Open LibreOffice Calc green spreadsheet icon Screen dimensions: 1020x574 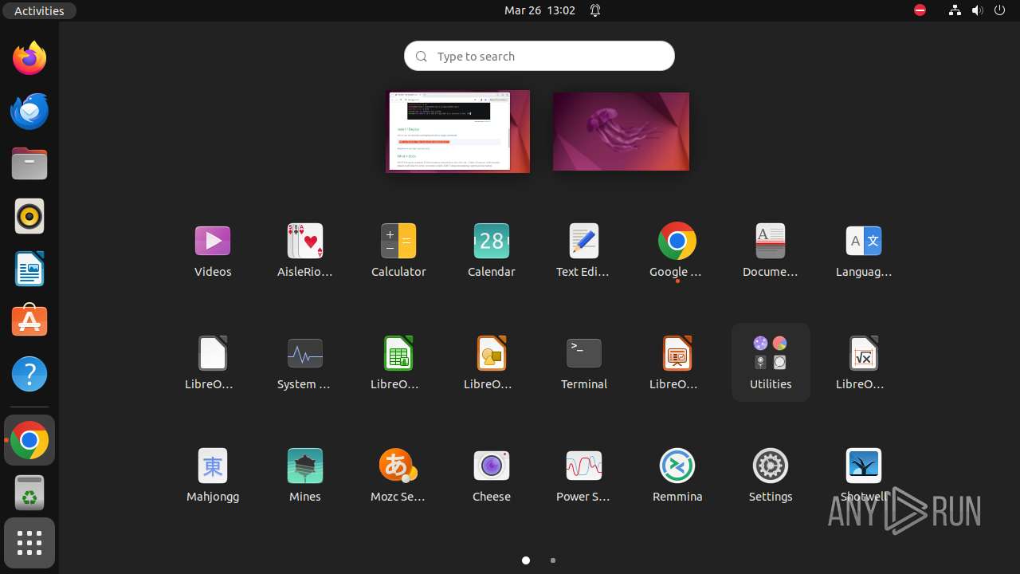(398, 363)
